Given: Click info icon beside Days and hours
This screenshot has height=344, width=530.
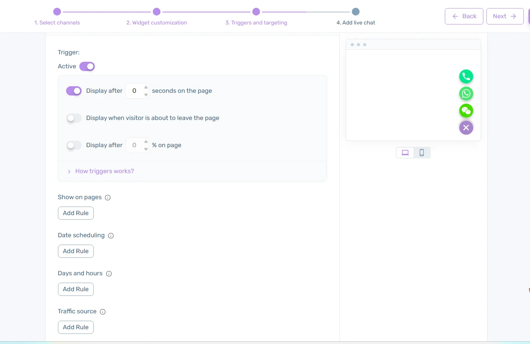Looking at the screenshot, I should [x=109, y=274].
